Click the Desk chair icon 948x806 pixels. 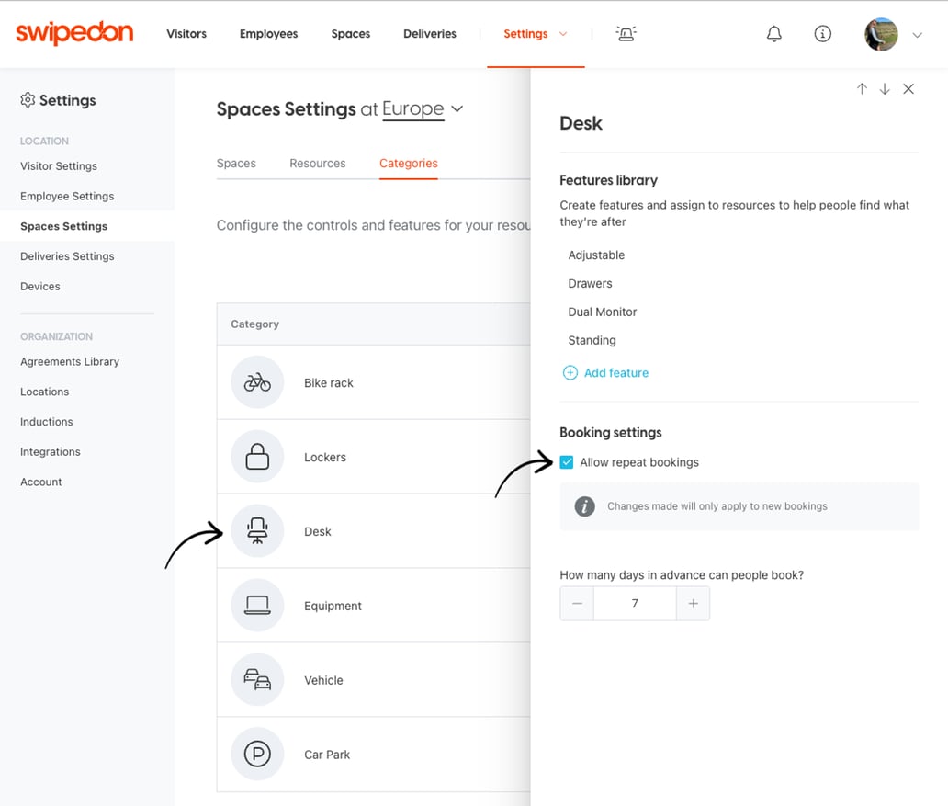256,531
